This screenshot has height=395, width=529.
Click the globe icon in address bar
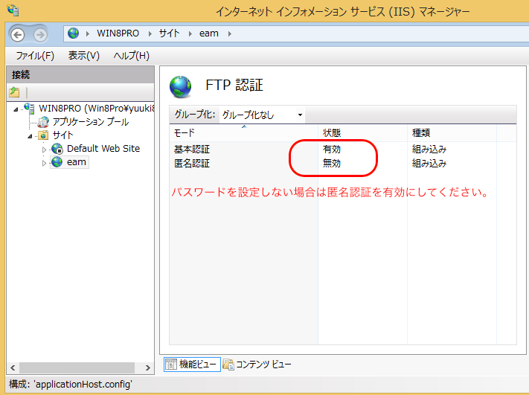coord(73,33)
